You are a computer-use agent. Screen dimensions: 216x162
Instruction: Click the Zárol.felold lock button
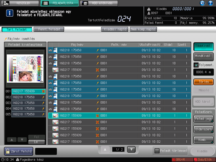pos(19,151)
